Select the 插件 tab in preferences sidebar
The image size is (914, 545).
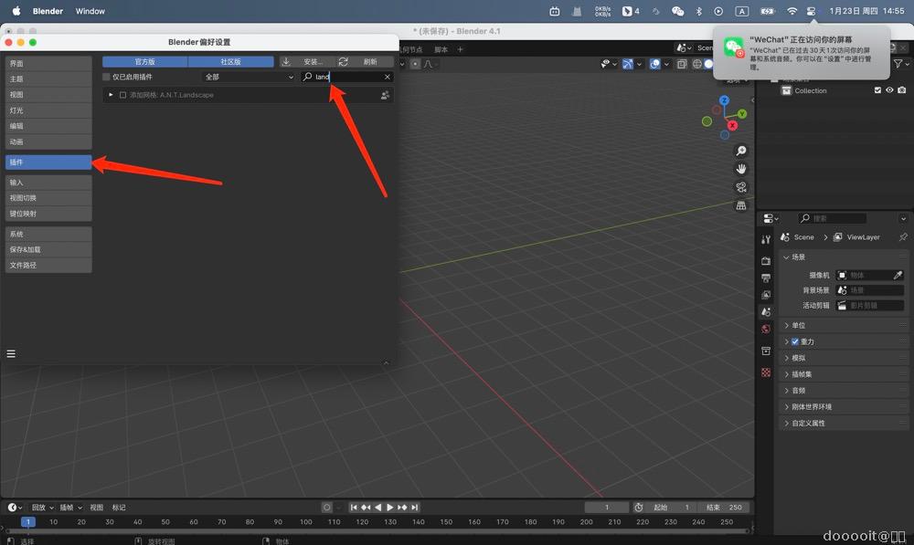click(x=48, y=162)
